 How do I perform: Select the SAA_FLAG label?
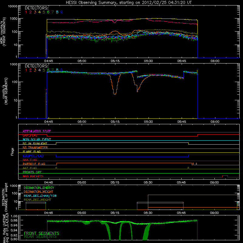coord(30,160)
